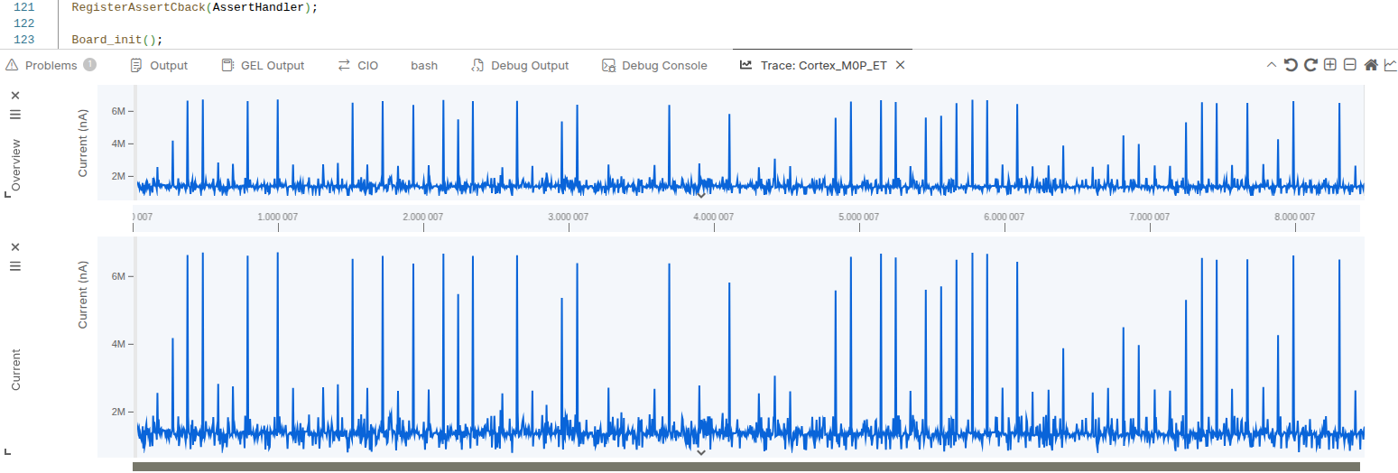Open the Current graph hamburger menu
The height and width of the screenshot is (473, 1398).
[15, 266]
